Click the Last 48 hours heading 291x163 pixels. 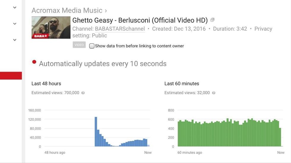(x=46, y=84)
